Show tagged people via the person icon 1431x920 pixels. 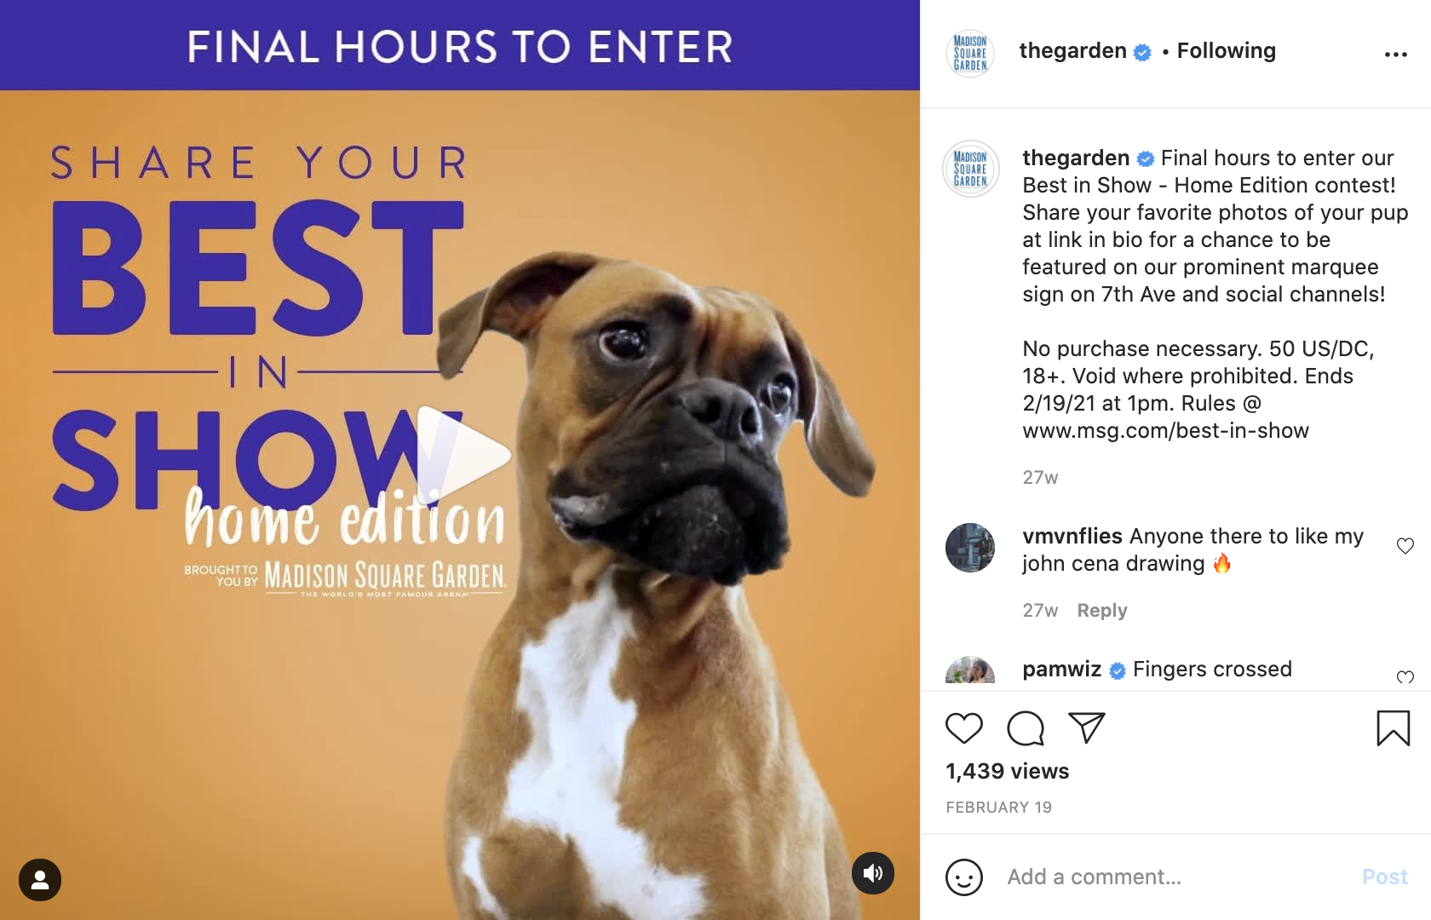40,880
